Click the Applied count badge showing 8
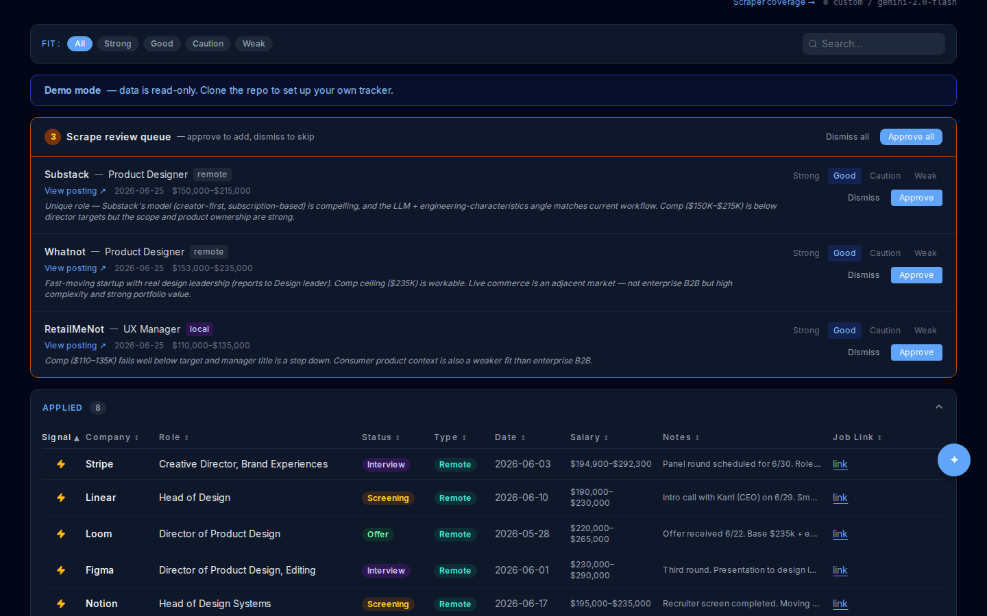Image resolution: width=987 pixels, height=616 pixels. 98,408
